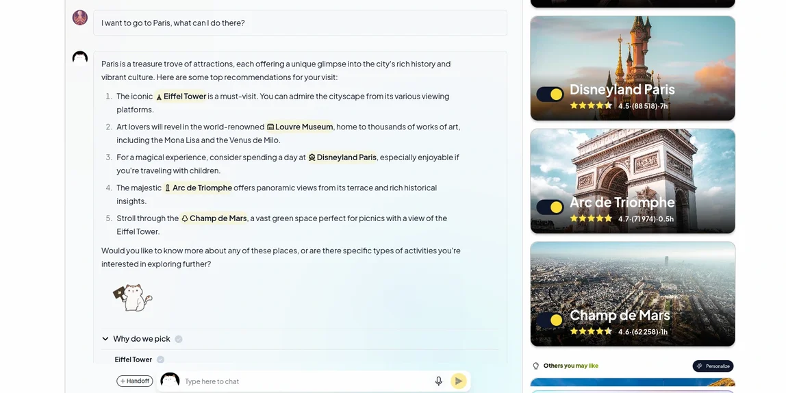Open the Disneyland Paris highlighted link in text
This screenshot has width=786, height=393.
click(x=342, y=157)
